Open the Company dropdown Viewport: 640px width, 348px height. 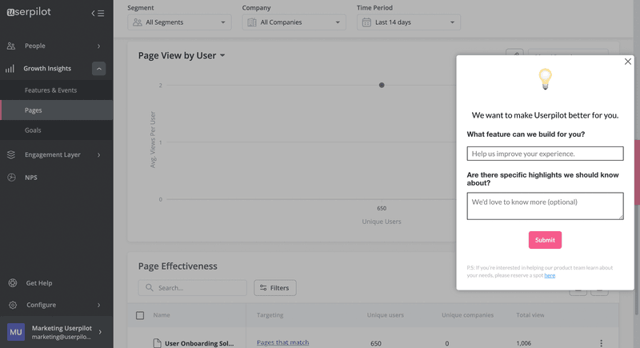coord(294,22)
